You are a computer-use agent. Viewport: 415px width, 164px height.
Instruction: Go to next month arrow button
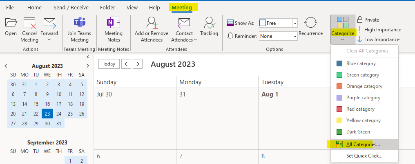click(x=138, y=64)
